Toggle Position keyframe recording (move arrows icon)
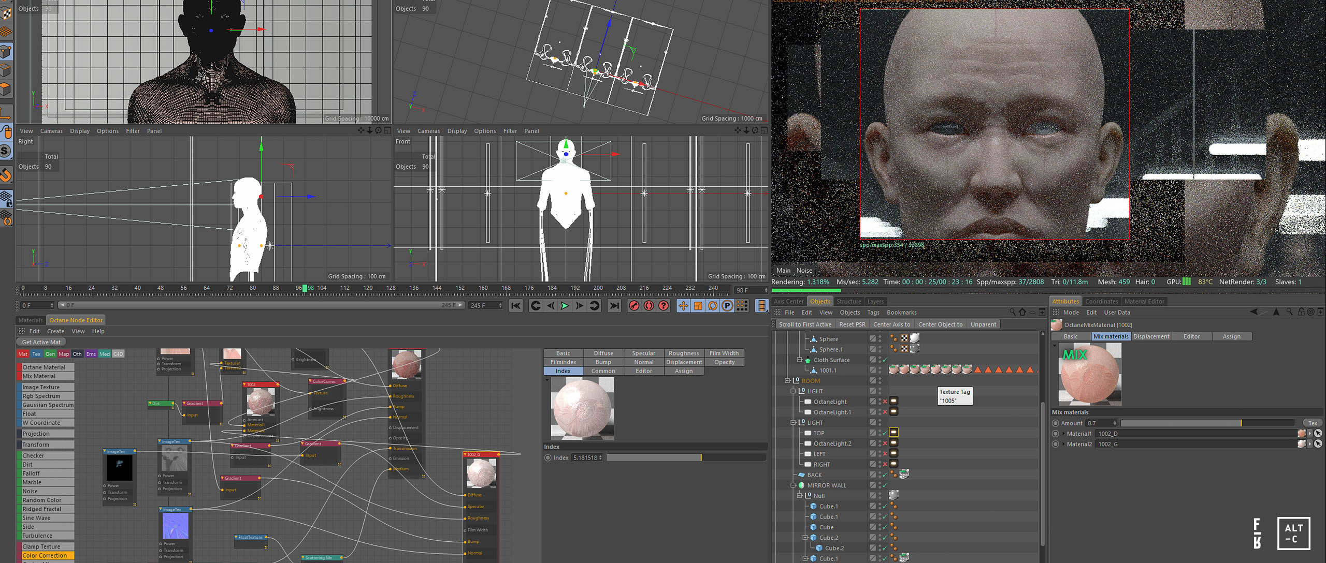Viewport: 1326px width, 563px height. coord(683,306)
